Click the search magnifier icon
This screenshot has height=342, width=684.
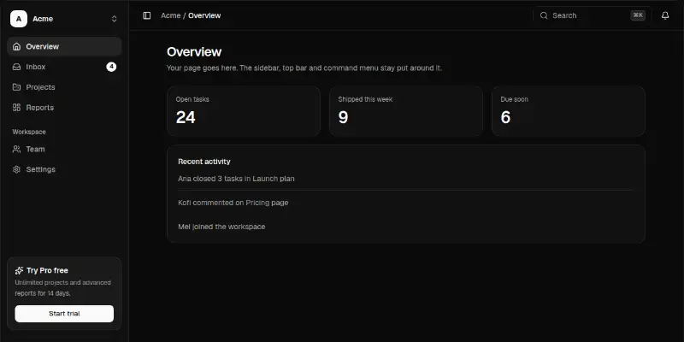click(x=544, y=15)
